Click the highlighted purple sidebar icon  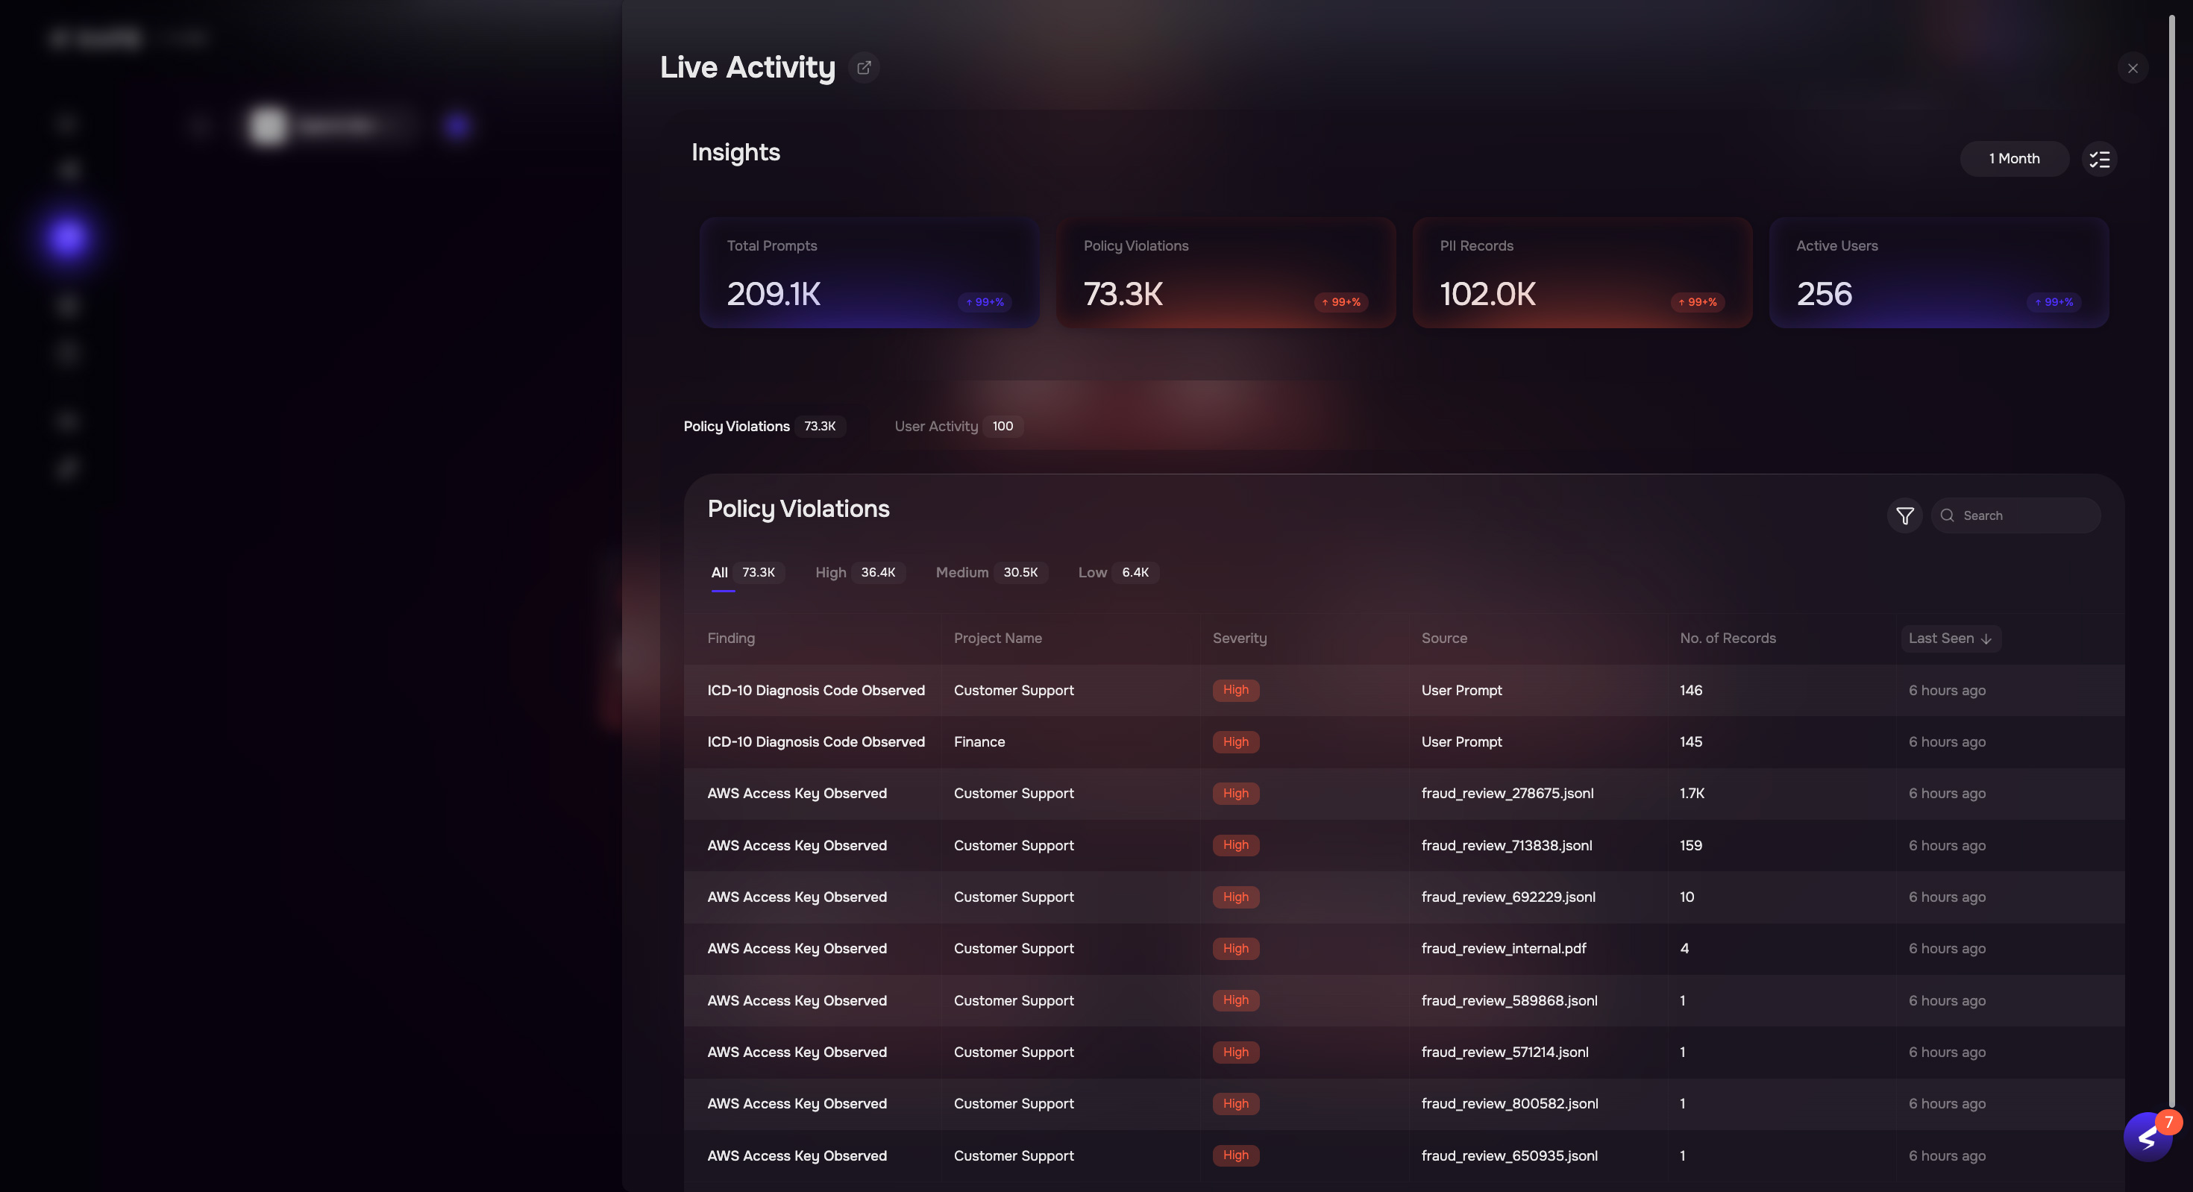click(67, 239)
